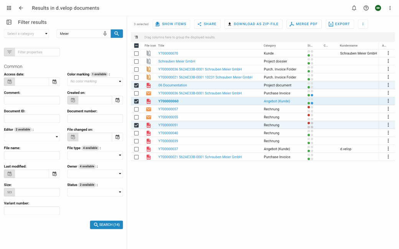Collapse the filter results sidebar icon

click(x=9, y=22)
